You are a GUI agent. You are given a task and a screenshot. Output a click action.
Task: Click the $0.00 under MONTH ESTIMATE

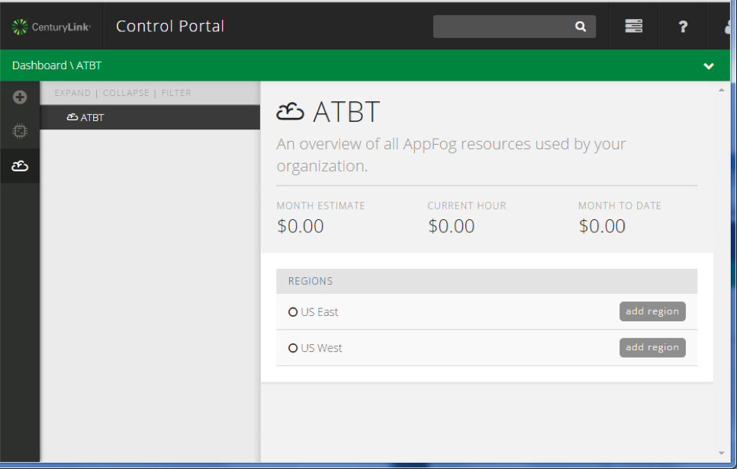(300, 226)
